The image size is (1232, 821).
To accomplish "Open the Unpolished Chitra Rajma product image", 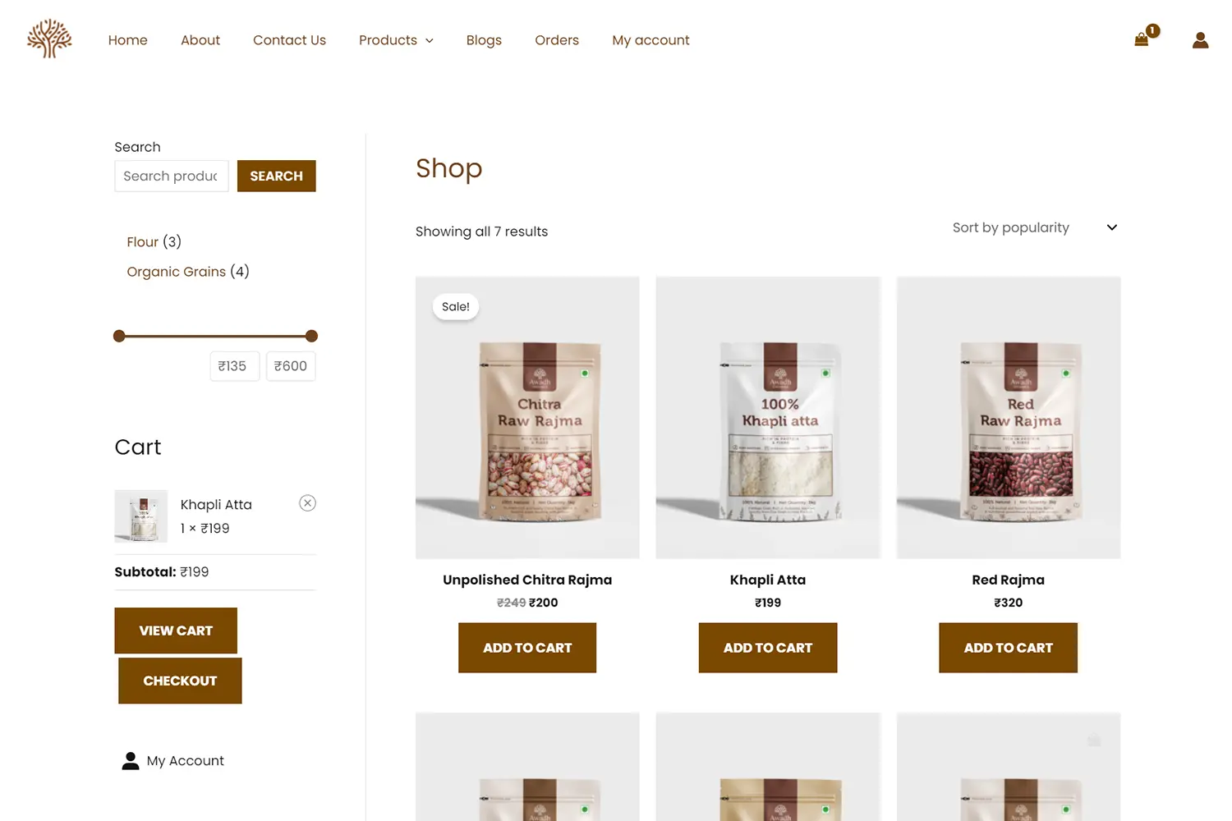I will click(527, 418).
